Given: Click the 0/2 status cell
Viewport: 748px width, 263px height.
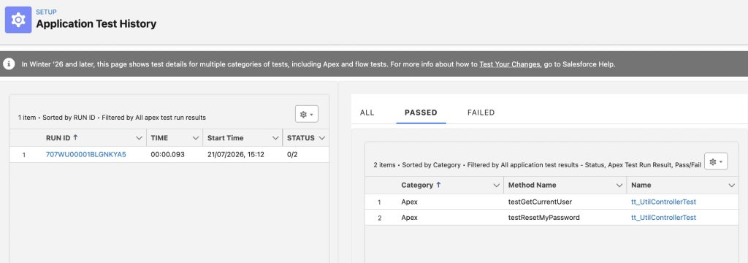Looking at the screenshot, I should click(x=292, y=154).
